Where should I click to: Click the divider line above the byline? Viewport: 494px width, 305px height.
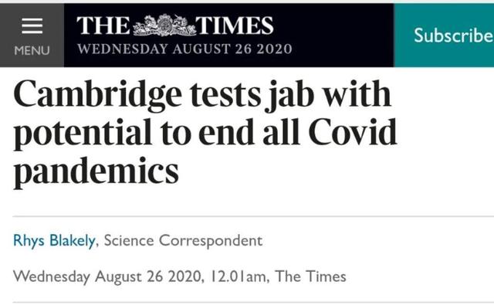tap(253, 216)
